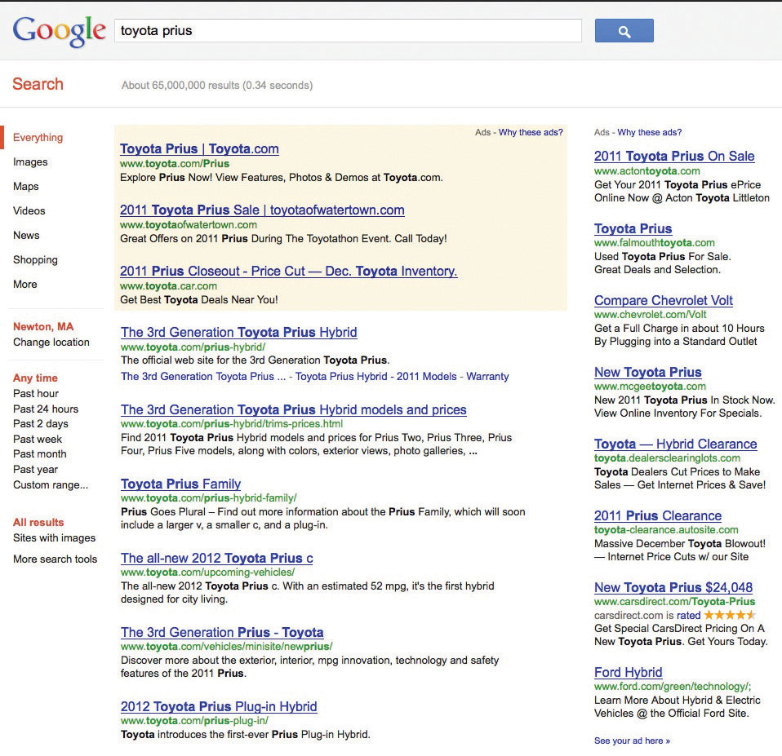
Task: Switch to Shopping results
Action: 35,259
